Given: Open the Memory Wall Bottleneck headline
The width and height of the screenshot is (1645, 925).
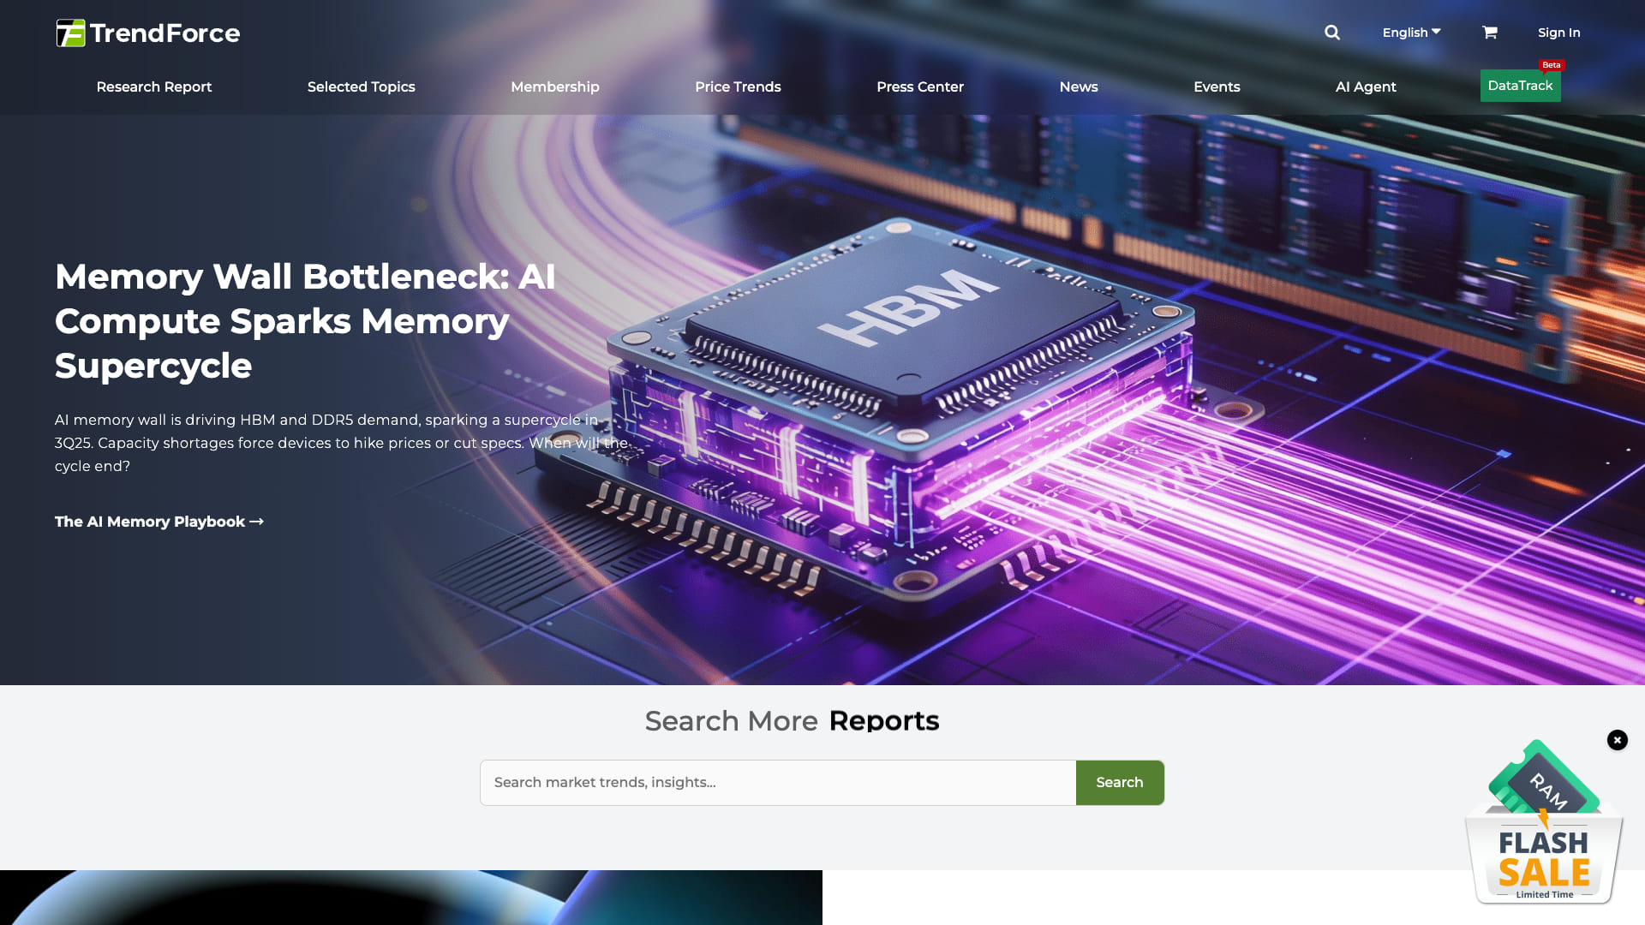Looking at the screenshot, I should (x=305, y=321).
